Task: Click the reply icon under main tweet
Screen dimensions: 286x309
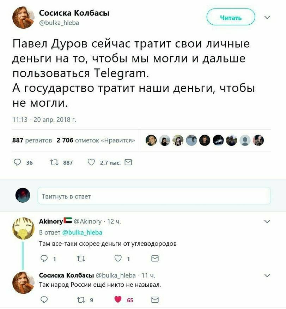Action: pos(17,162)
